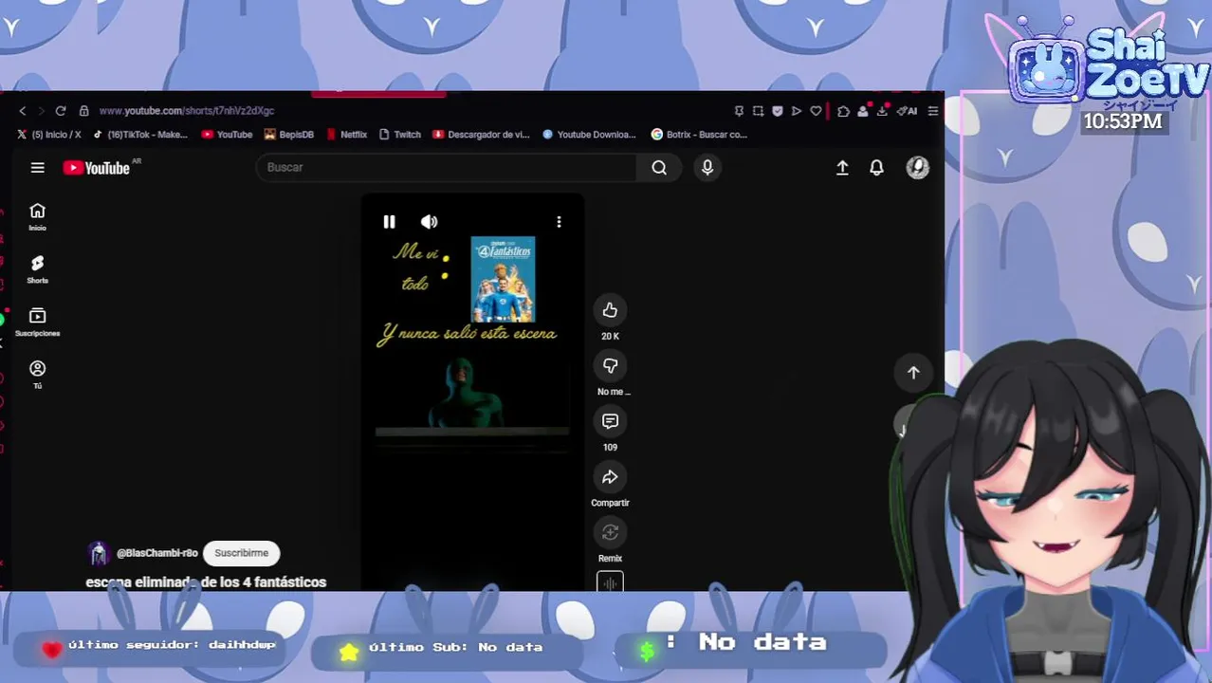Click the site lock icon in address bar

[83, 111]
